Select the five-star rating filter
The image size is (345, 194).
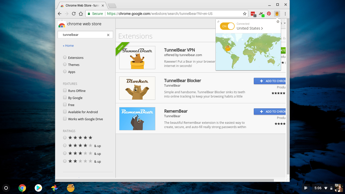point(65,138)
